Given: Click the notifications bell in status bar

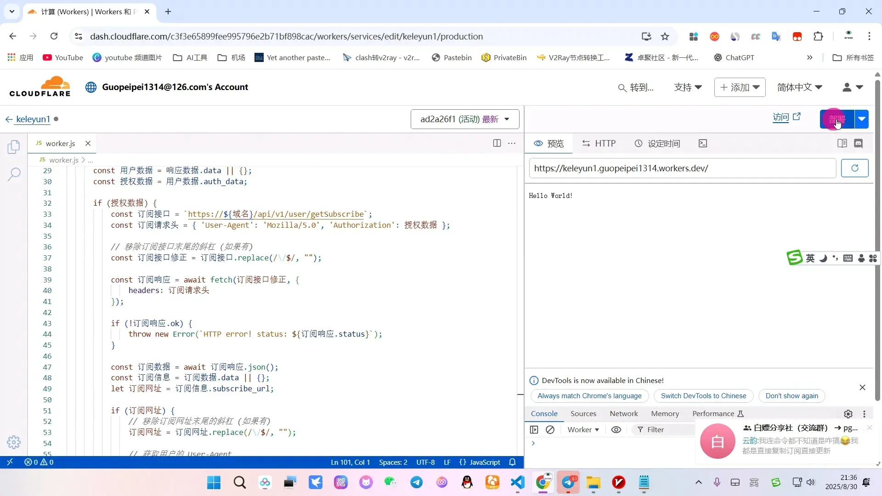Looking at the screenshot, I should [513, 462].
